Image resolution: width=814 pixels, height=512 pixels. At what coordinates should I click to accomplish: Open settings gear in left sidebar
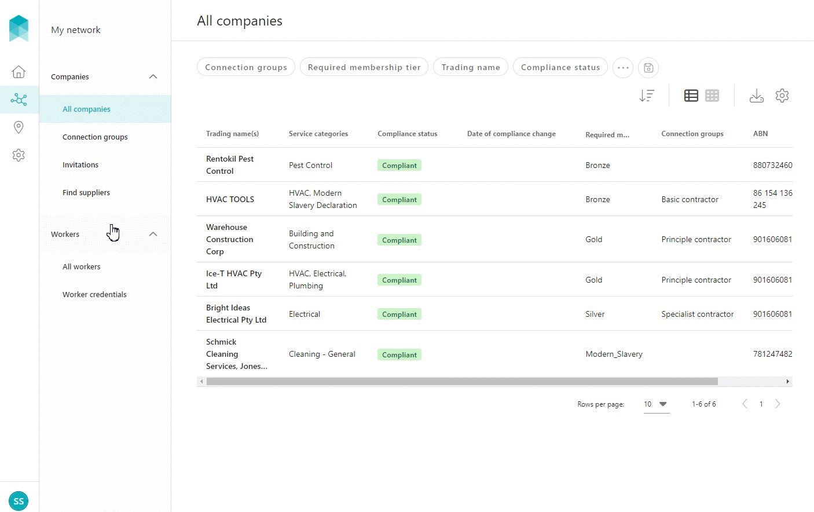[19, 155]
